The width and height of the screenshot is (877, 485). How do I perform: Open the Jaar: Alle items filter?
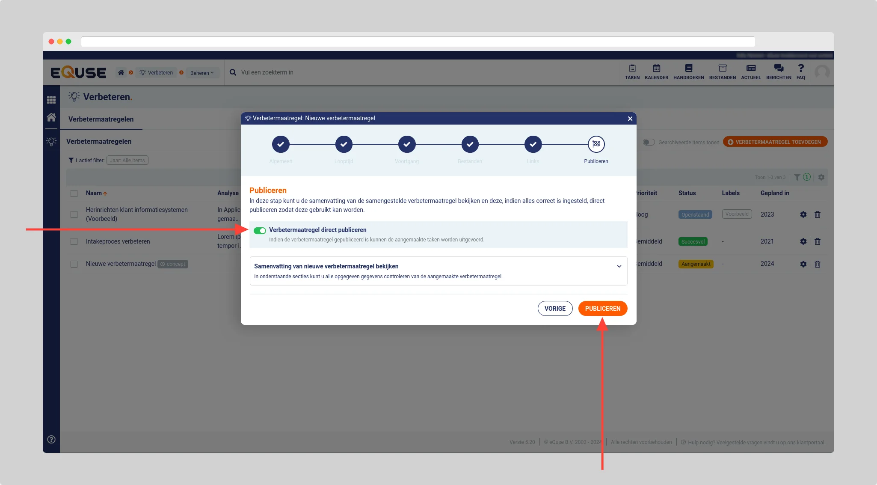tap(127, 161)
